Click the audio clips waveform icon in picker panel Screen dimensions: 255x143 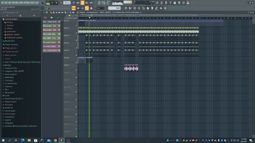click(x=51, y=17)
